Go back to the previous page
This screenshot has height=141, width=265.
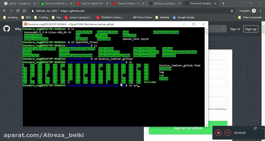4,11
